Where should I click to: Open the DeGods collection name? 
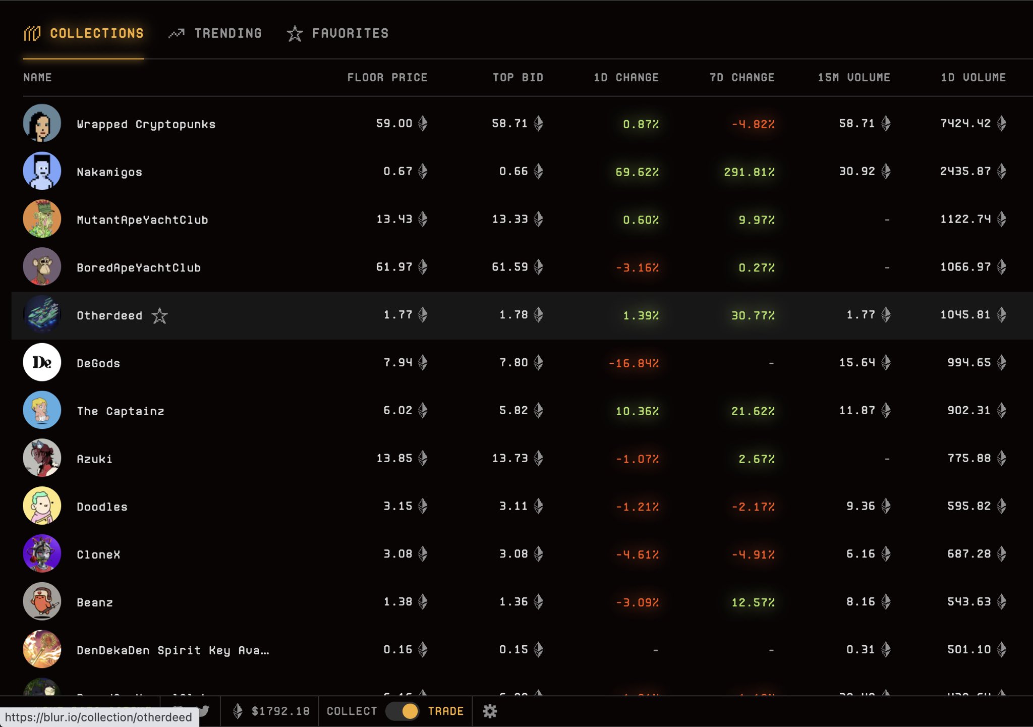pos(98,363)
